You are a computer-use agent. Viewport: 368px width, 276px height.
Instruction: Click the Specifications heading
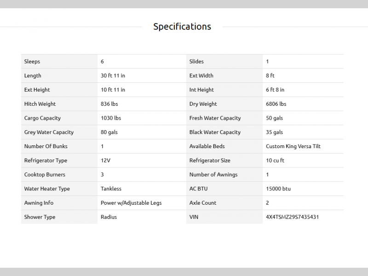tap(182, 27)
